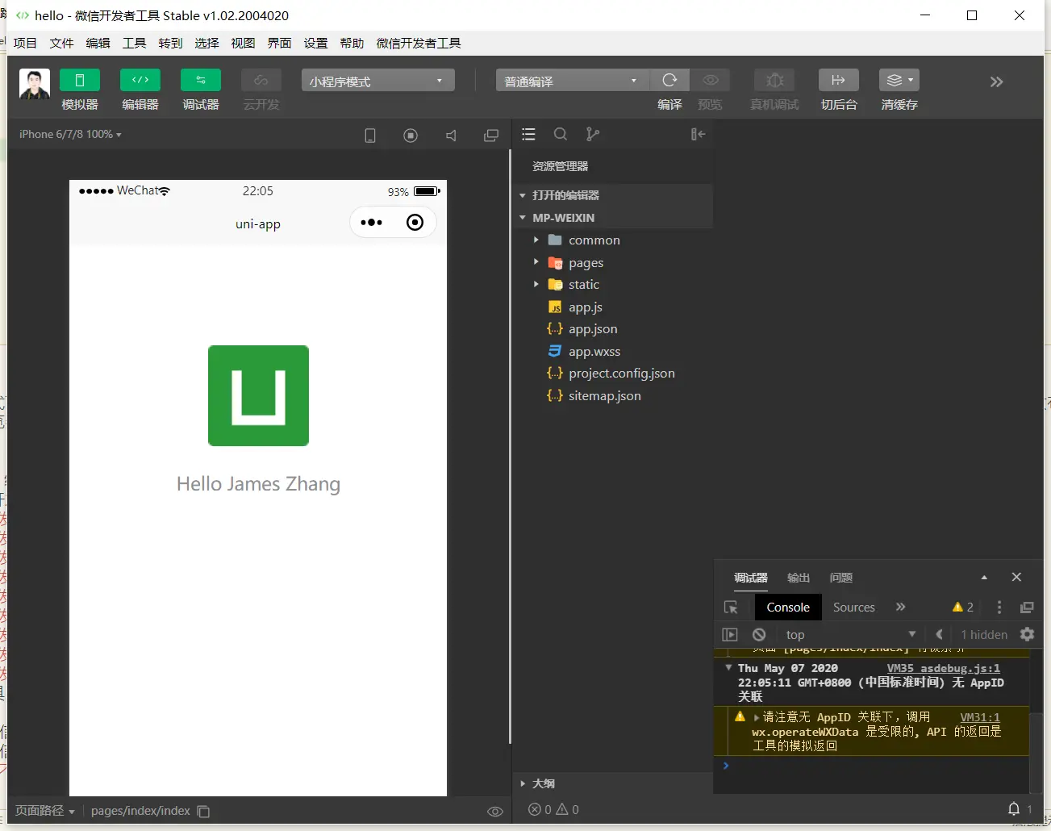Tap the mini program three-dot menu
Viewport: 1051px width, 831px height.
coord(372,223)
